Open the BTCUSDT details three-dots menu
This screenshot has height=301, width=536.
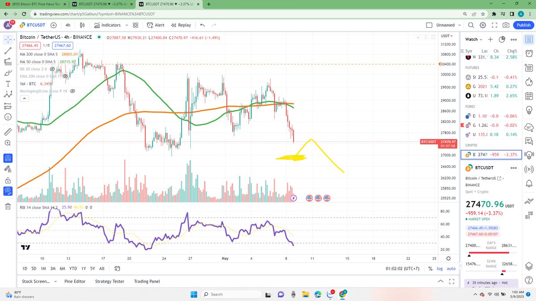click(514, 168)
